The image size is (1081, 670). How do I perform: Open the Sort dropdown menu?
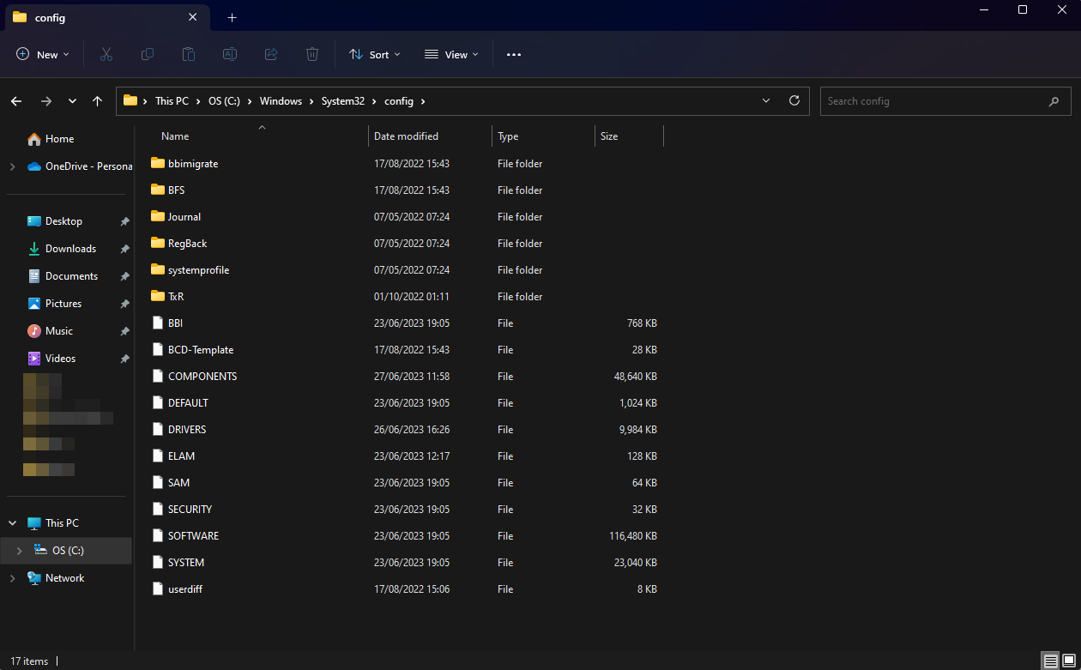tap(375, 54)
